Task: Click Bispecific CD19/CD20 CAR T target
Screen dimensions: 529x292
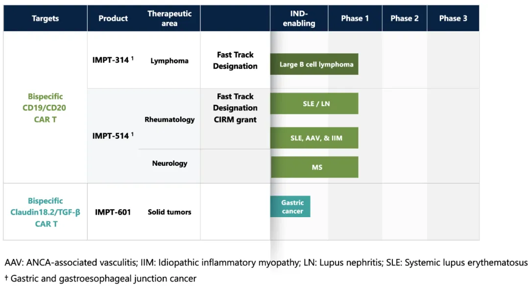Action: pyautogui.click(x=45, y=108)
